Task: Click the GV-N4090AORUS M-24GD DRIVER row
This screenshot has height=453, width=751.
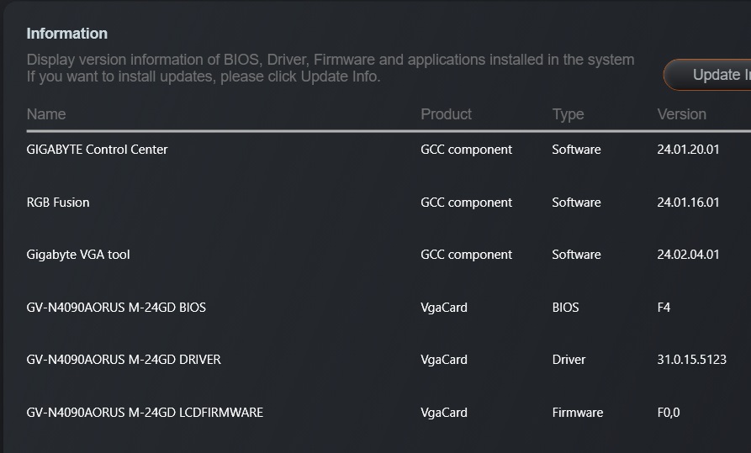Action: pos(124,360)
